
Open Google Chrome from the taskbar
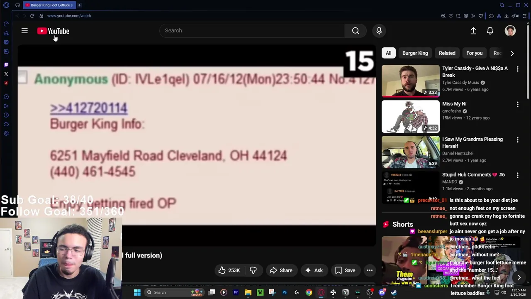click(309, 292)
